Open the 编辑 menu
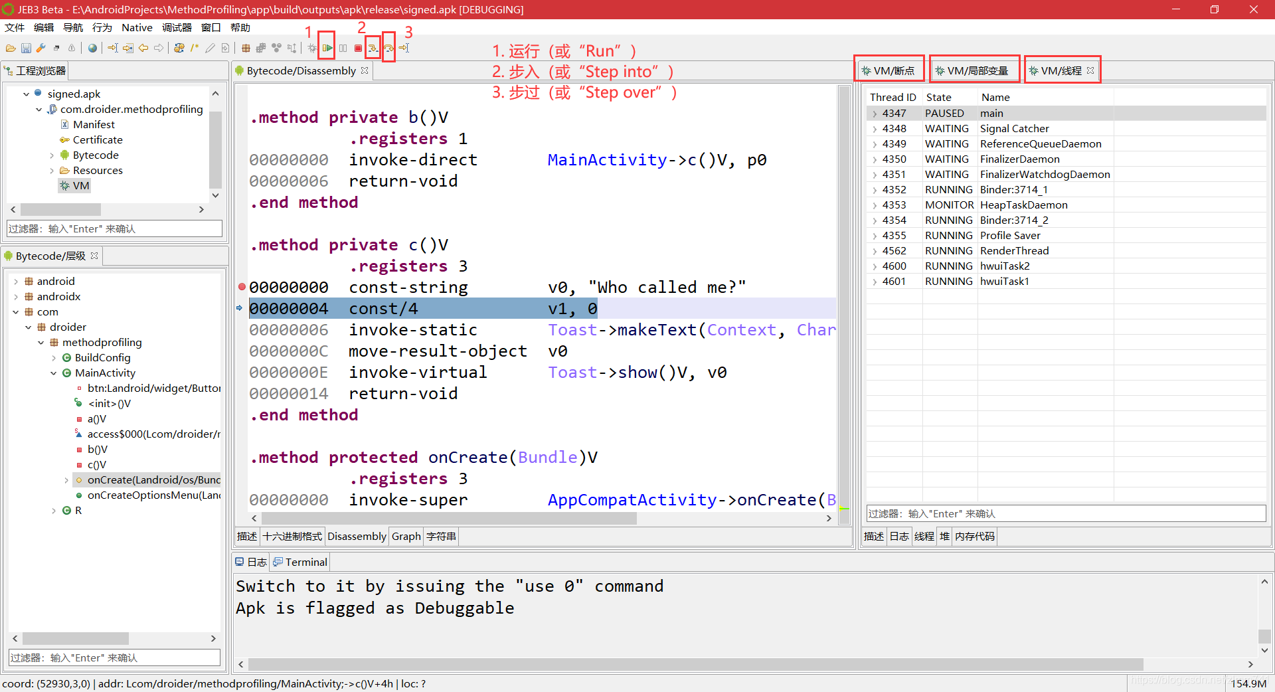 coord(44,28)
